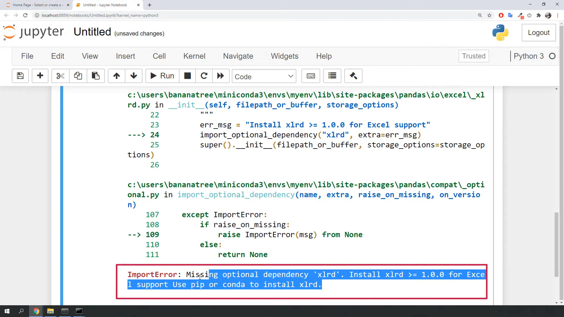Copy selected cells icon
The height and width of the screenshot is (317, 564).
pyautogui.click(x=78, y=76)
